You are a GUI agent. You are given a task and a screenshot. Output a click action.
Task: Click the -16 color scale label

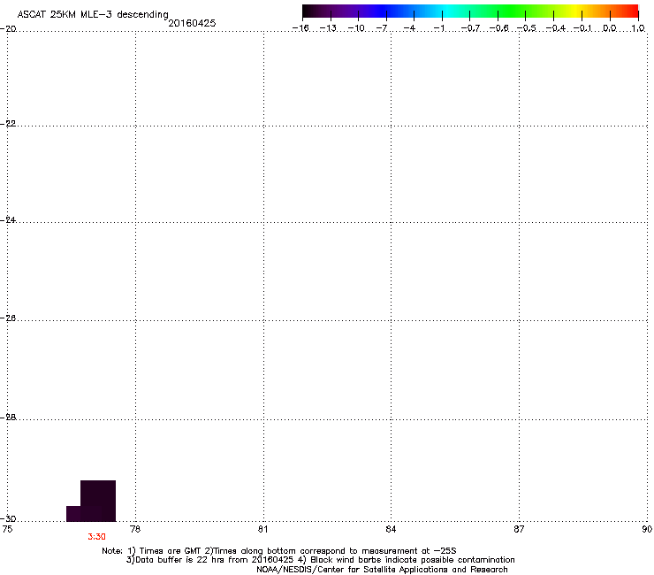pyautogui.click(x=300, y=28)
